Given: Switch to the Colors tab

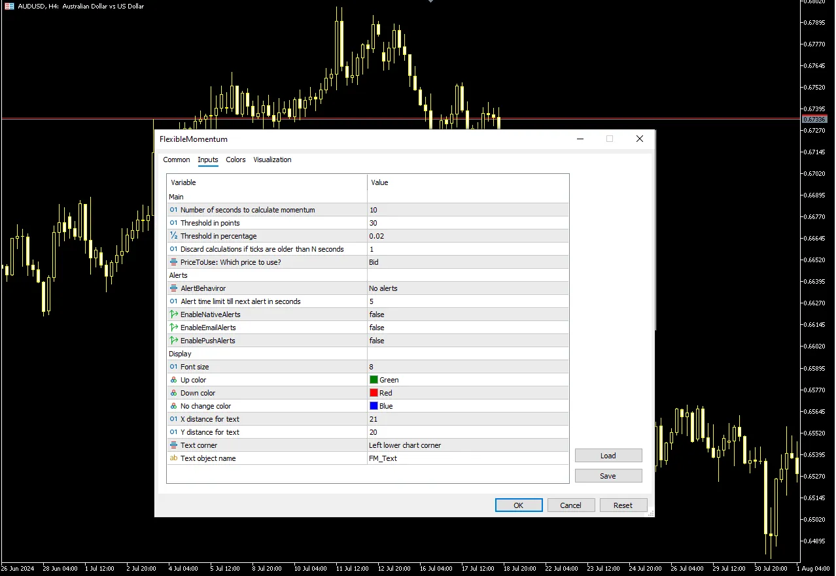Looking at the screenshot, I should tap(235, 160).
